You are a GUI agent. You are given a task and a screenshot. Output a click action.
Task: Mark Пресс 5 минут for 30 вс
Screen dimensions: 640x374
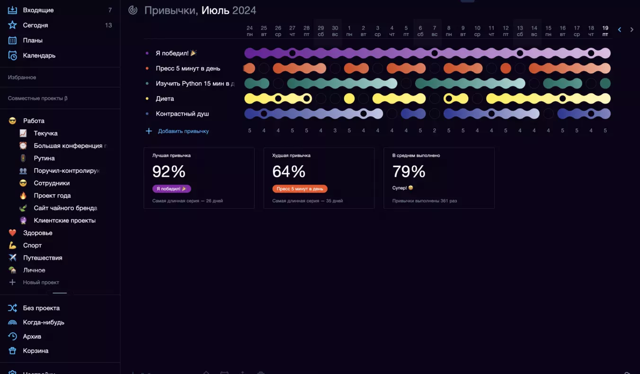click(335, 68)
